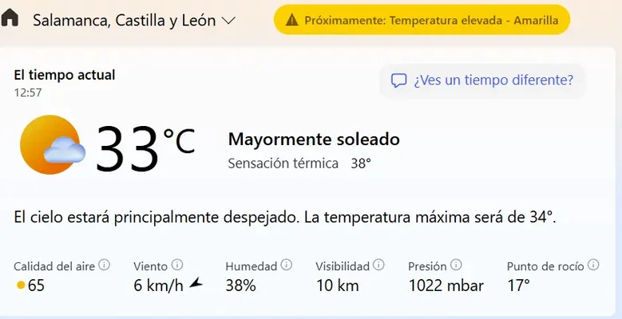Show info for Calidad del aire
This screenshot has width=622, height=319.
(104, 265)
